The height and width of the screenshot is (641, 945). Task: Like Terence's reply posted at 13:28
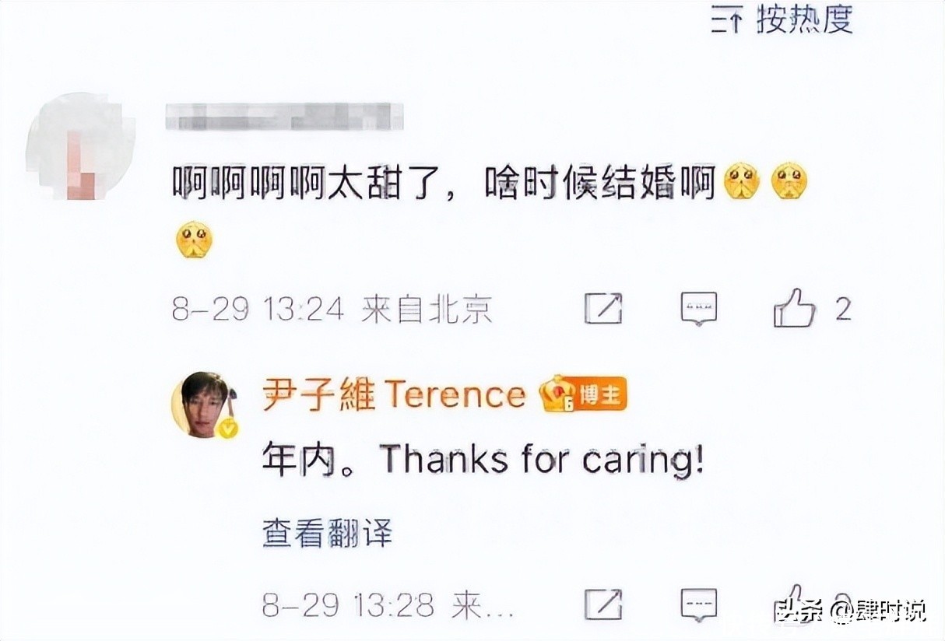793,601
